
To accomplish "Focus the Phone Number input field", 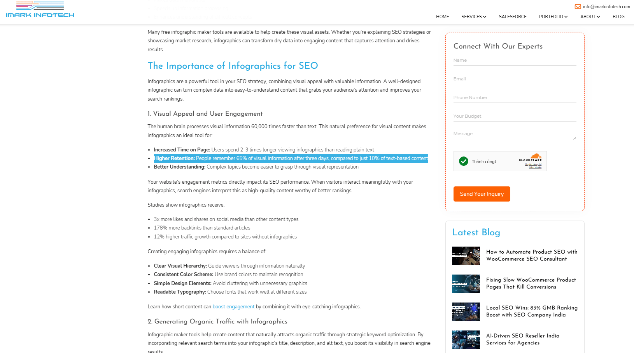I will (x=515, y=97).
